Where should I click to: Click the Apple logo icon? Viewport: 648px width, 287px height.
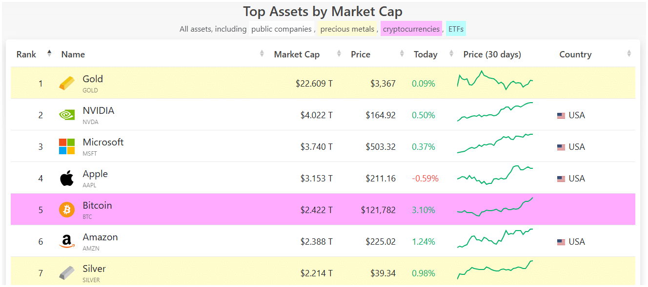67,178
